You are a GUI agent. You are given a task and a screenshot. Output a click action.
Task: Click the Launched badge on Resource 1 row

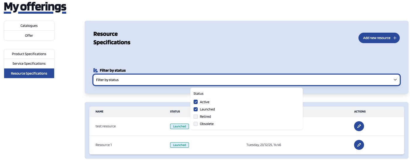click(x=179, y=145)
